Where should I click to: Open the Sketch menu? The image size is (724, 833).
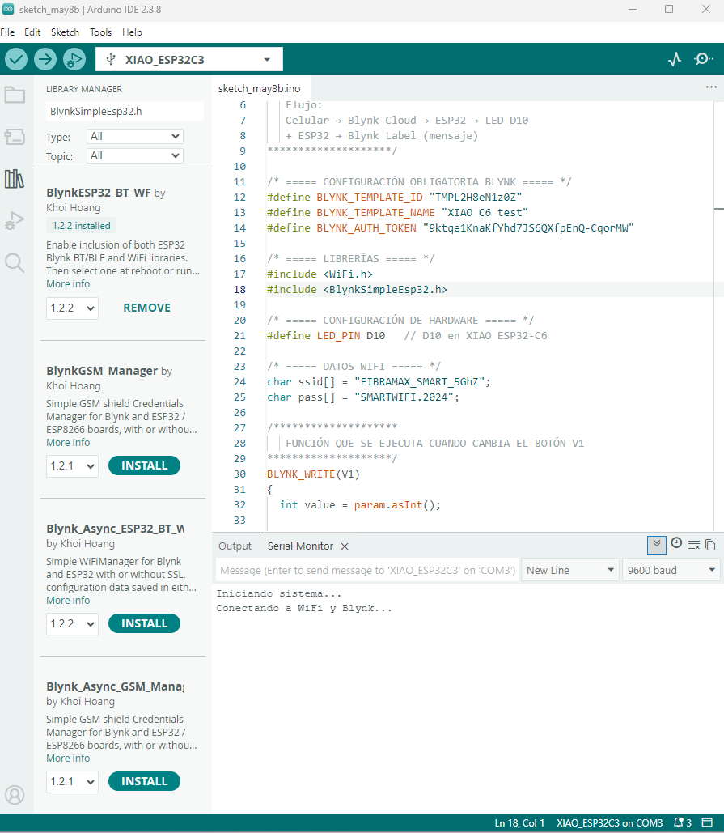pyautogui.click(x=65, y=32)
